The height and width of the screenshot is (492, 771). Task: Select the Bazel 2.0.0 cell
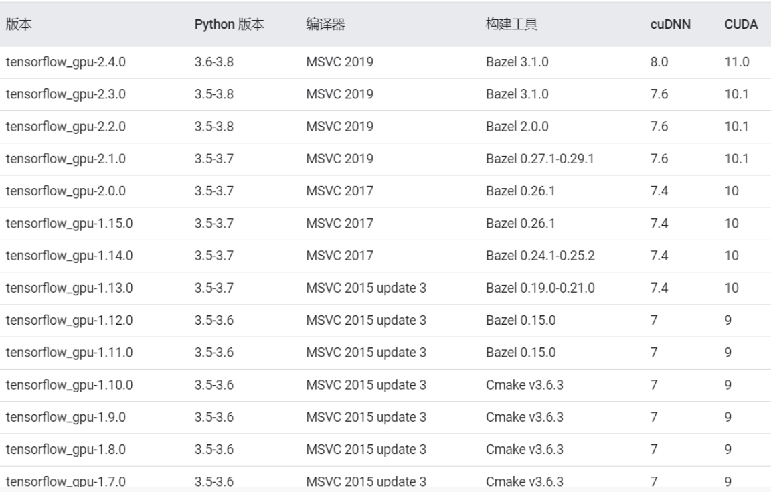click(x=517, y=127)
